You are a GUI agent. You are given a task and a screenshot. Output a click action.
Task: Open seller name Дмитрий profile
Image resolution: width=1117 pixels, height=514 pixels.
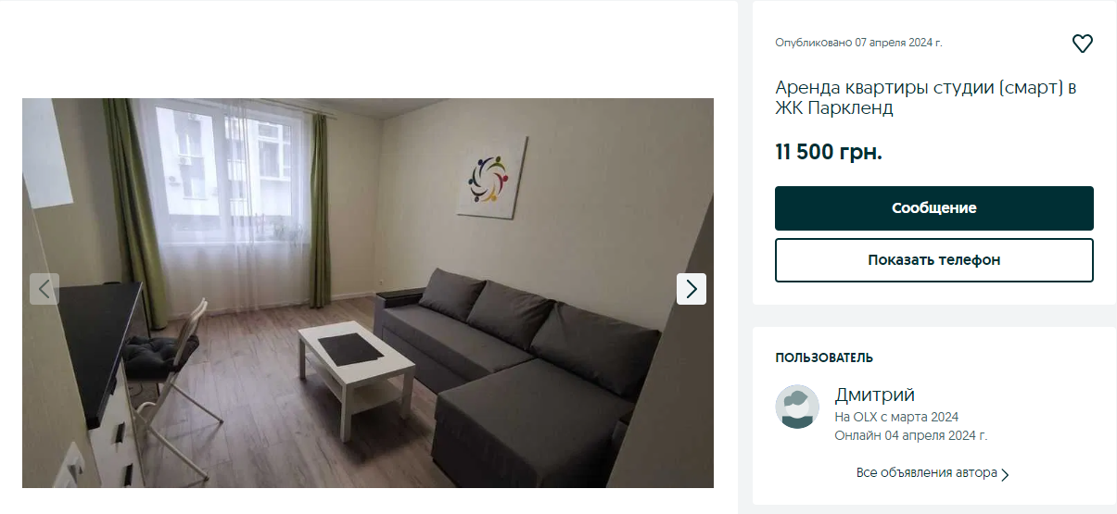(x=875, y=395)
